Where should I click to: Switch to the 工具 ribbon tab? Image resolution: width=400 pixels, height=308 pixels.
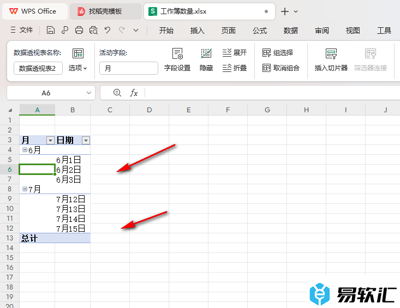click(384, 31)
